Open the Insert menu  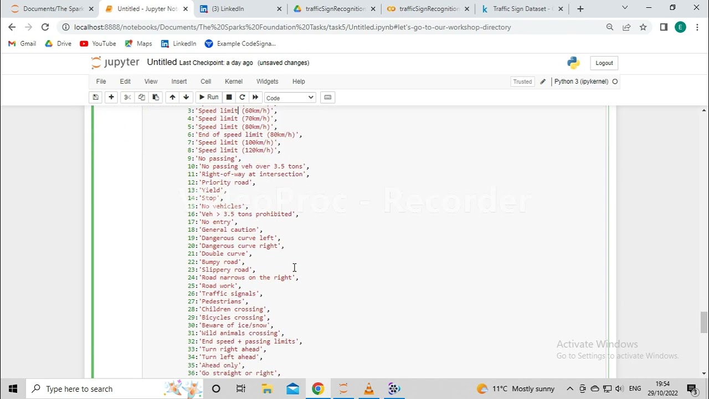tap(179, 81)
